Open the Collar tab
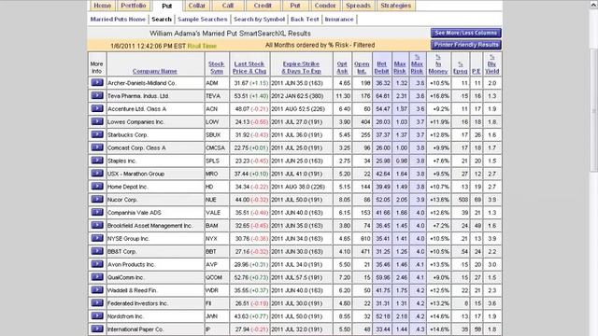 (197, 6)
